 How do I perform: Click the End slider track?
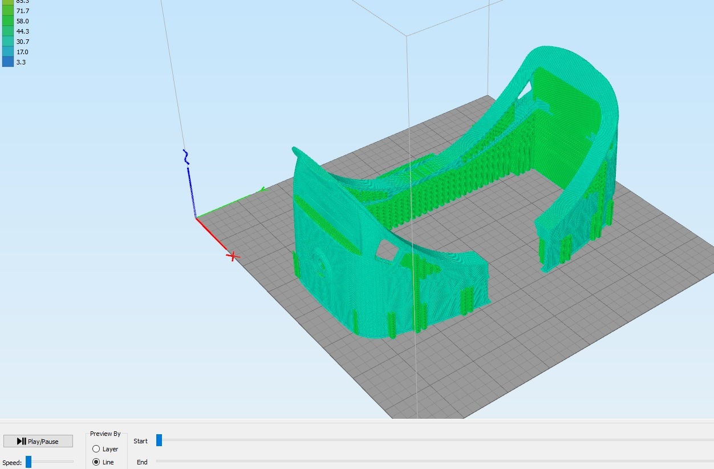[x=434, y=461]
